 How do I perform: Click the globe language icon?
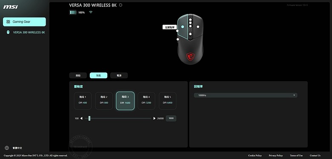(x=7, y=148)
